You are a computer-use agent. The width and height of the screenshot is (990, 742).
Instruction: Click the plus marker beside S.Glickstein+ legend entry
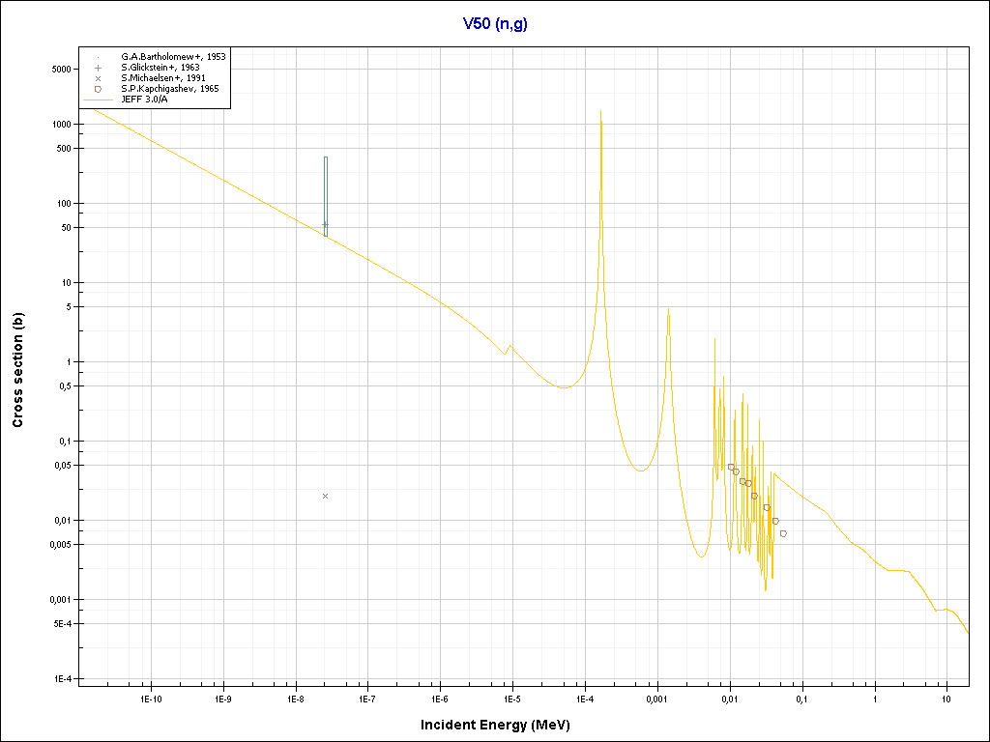[x=99, y=68]
